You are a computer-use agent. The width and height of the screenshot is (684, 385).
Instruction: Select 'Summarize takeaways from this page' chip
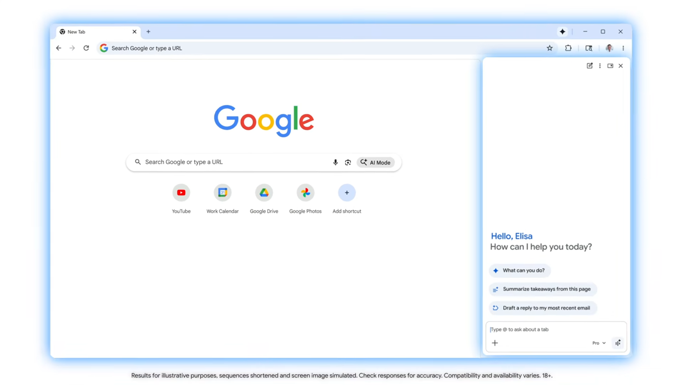coord(542,289)
